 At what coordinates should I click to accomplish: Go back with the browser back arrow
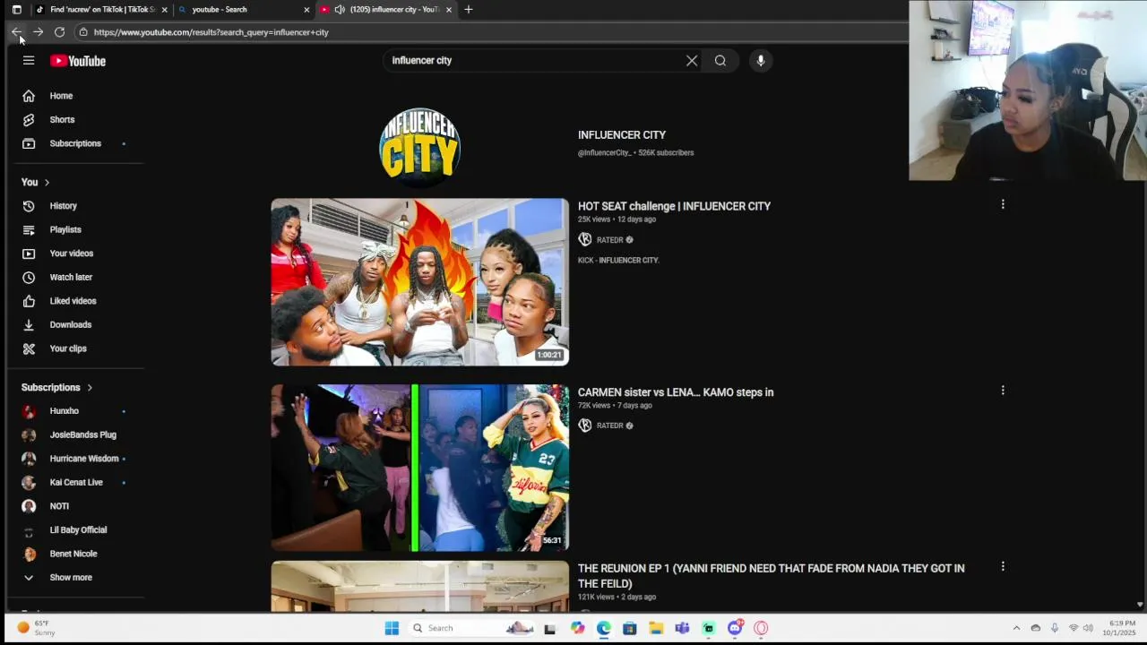pos(16,32)
